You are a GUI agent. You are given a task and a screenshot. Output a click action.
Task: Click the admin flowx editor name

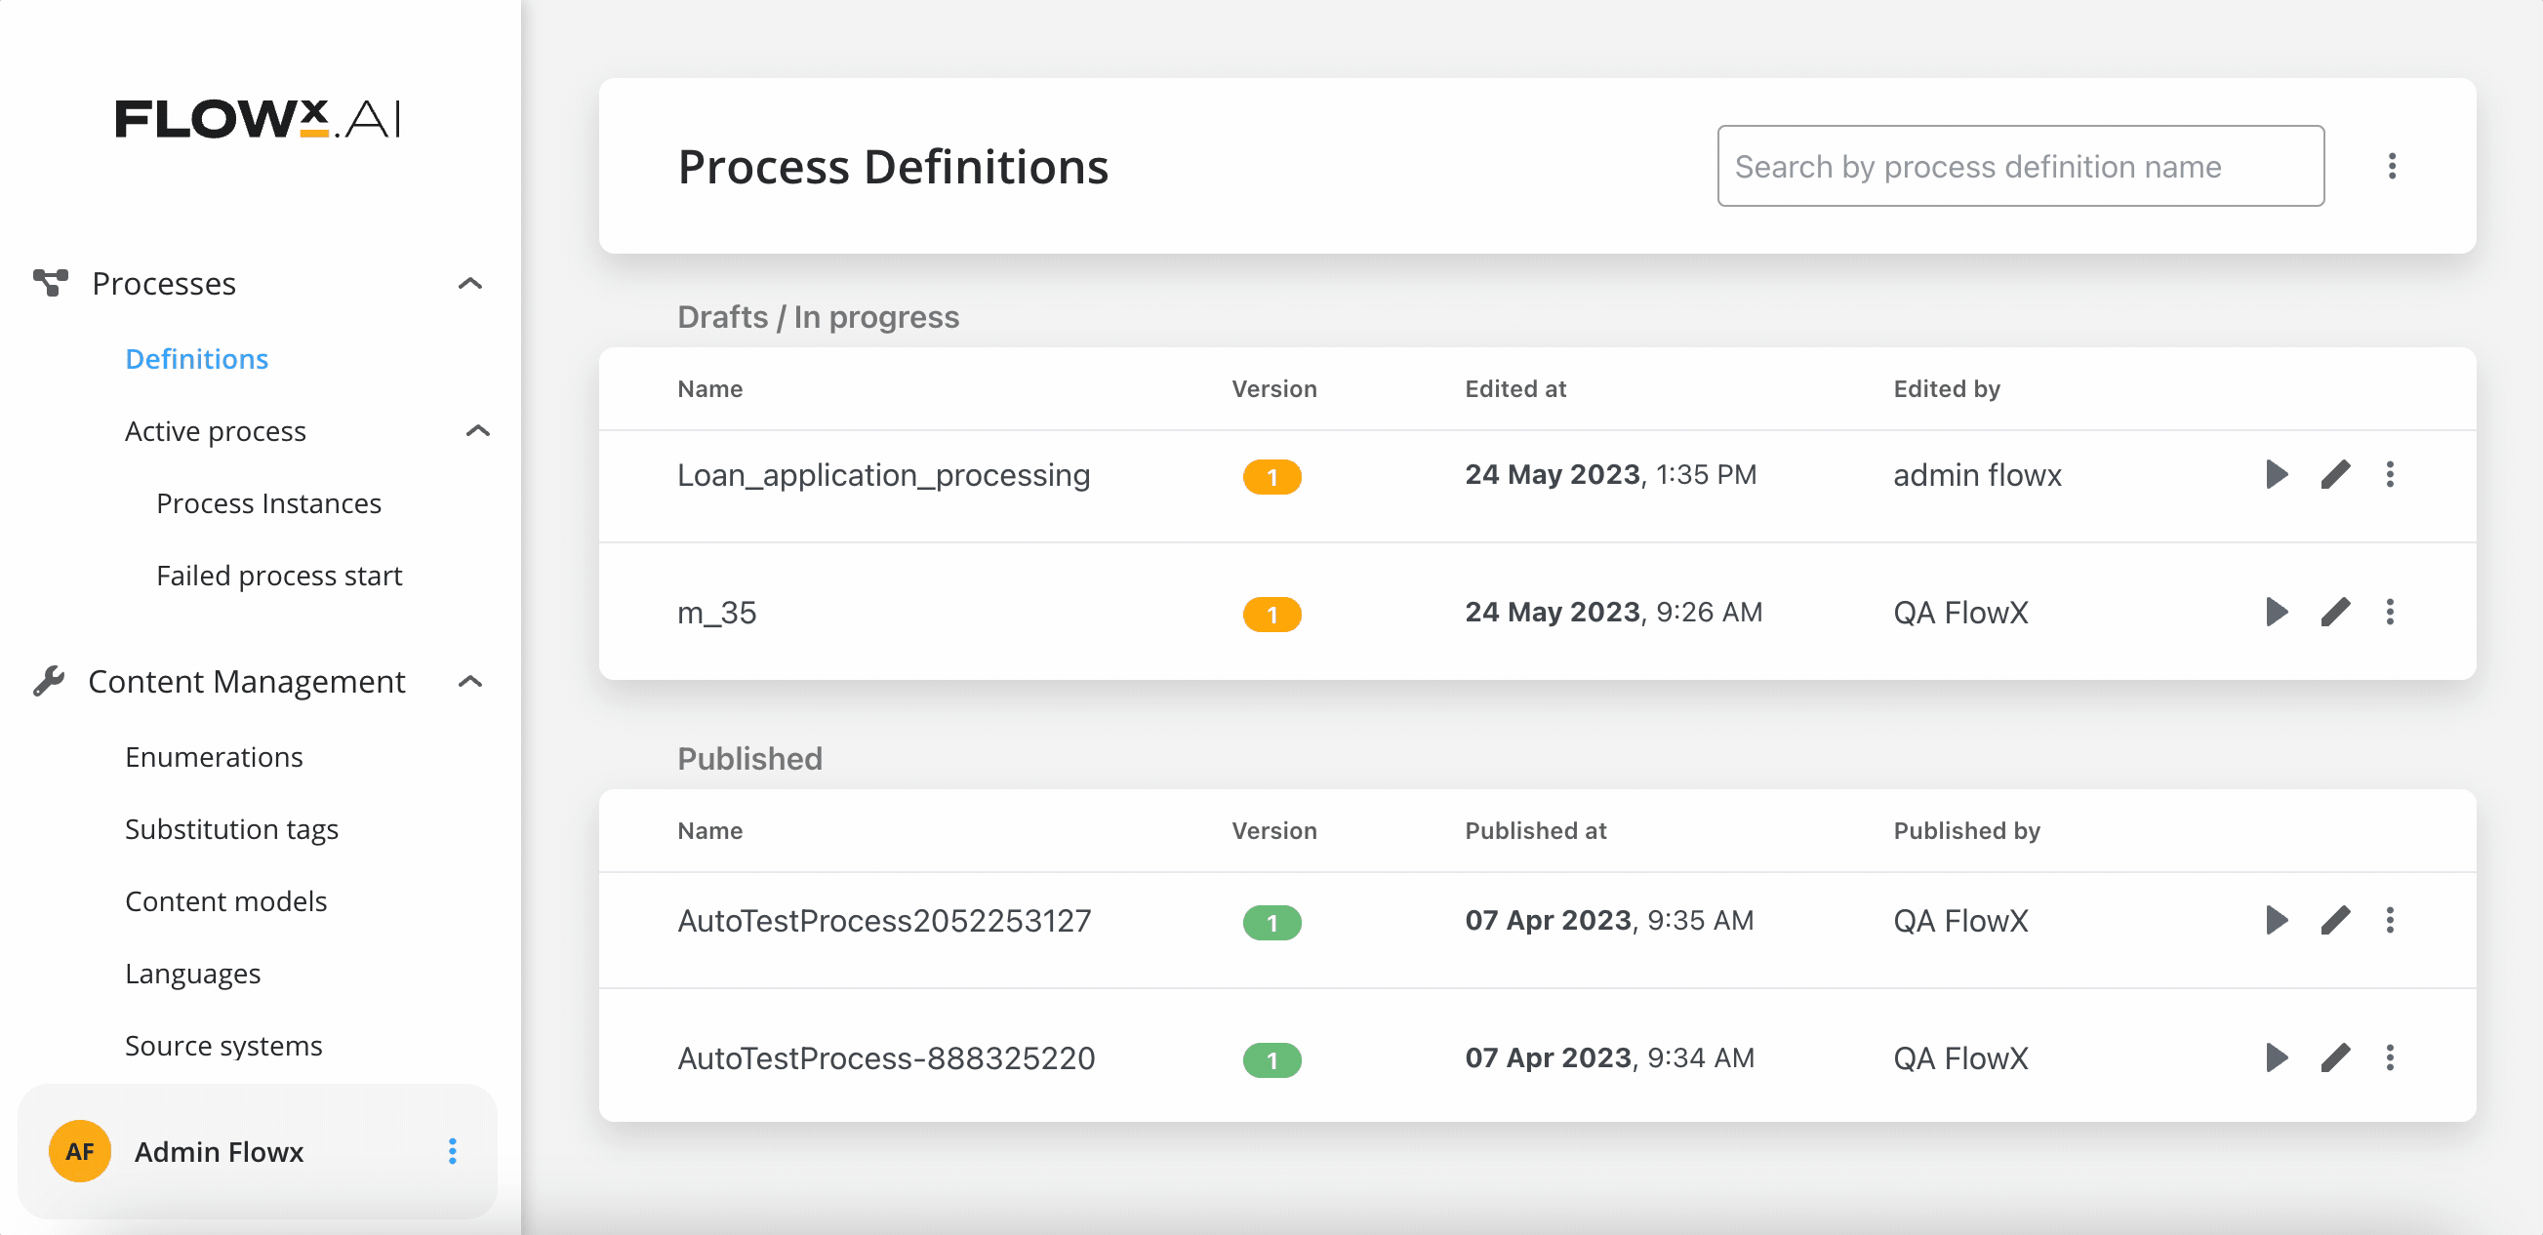(1977, 475)
